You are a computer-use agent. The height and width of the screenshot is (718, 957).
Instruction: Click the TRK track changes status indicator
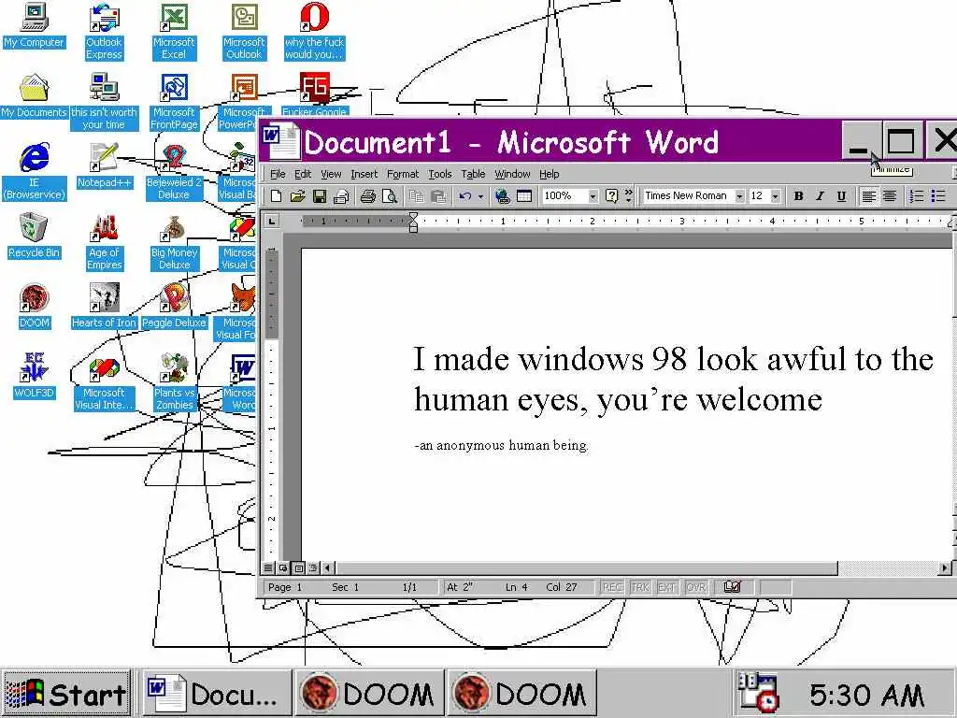(x=639, y=587)
